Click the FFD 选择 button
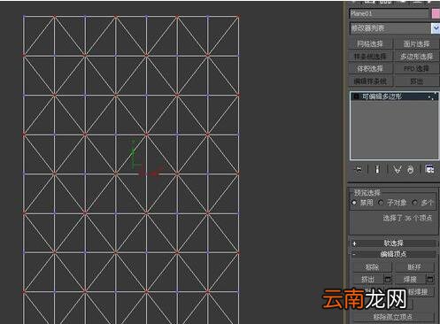 tap(416, 69)
